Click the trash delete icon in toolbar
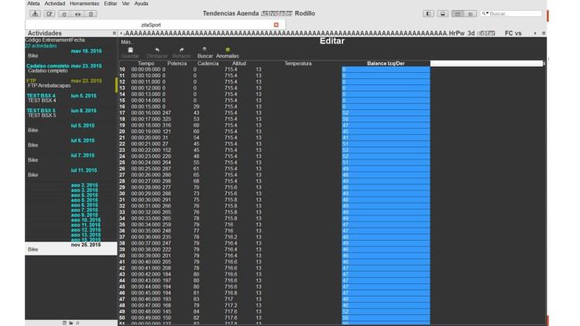580x326 pixels. (x=91, y=14)
